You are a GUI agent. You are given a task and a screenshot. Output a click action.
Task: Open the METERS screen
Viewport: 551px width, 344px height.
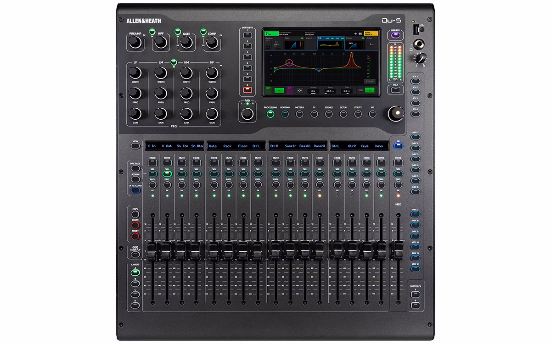(x=299, y=114)
